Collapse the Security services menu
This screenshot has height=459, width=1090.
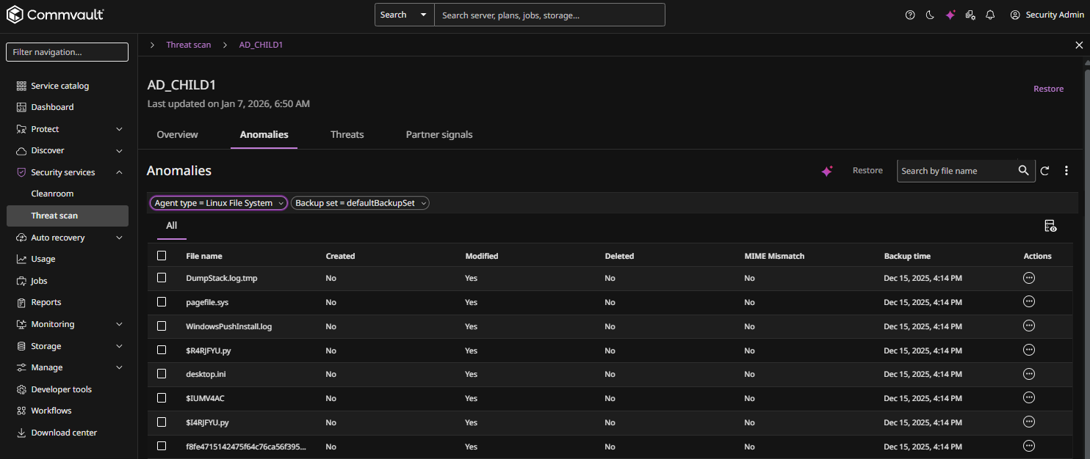(120, 172)
